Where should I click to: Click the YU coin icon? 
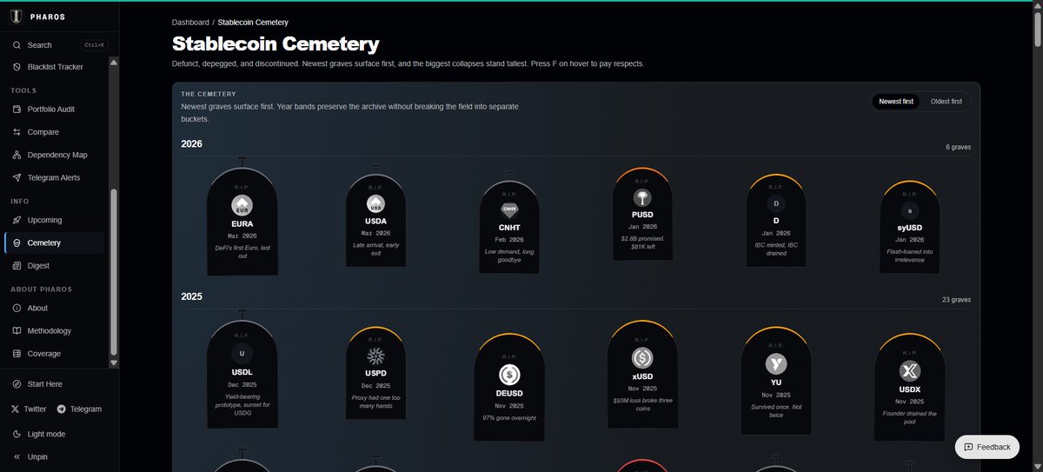pyautogui.click(x=776, y=364)
